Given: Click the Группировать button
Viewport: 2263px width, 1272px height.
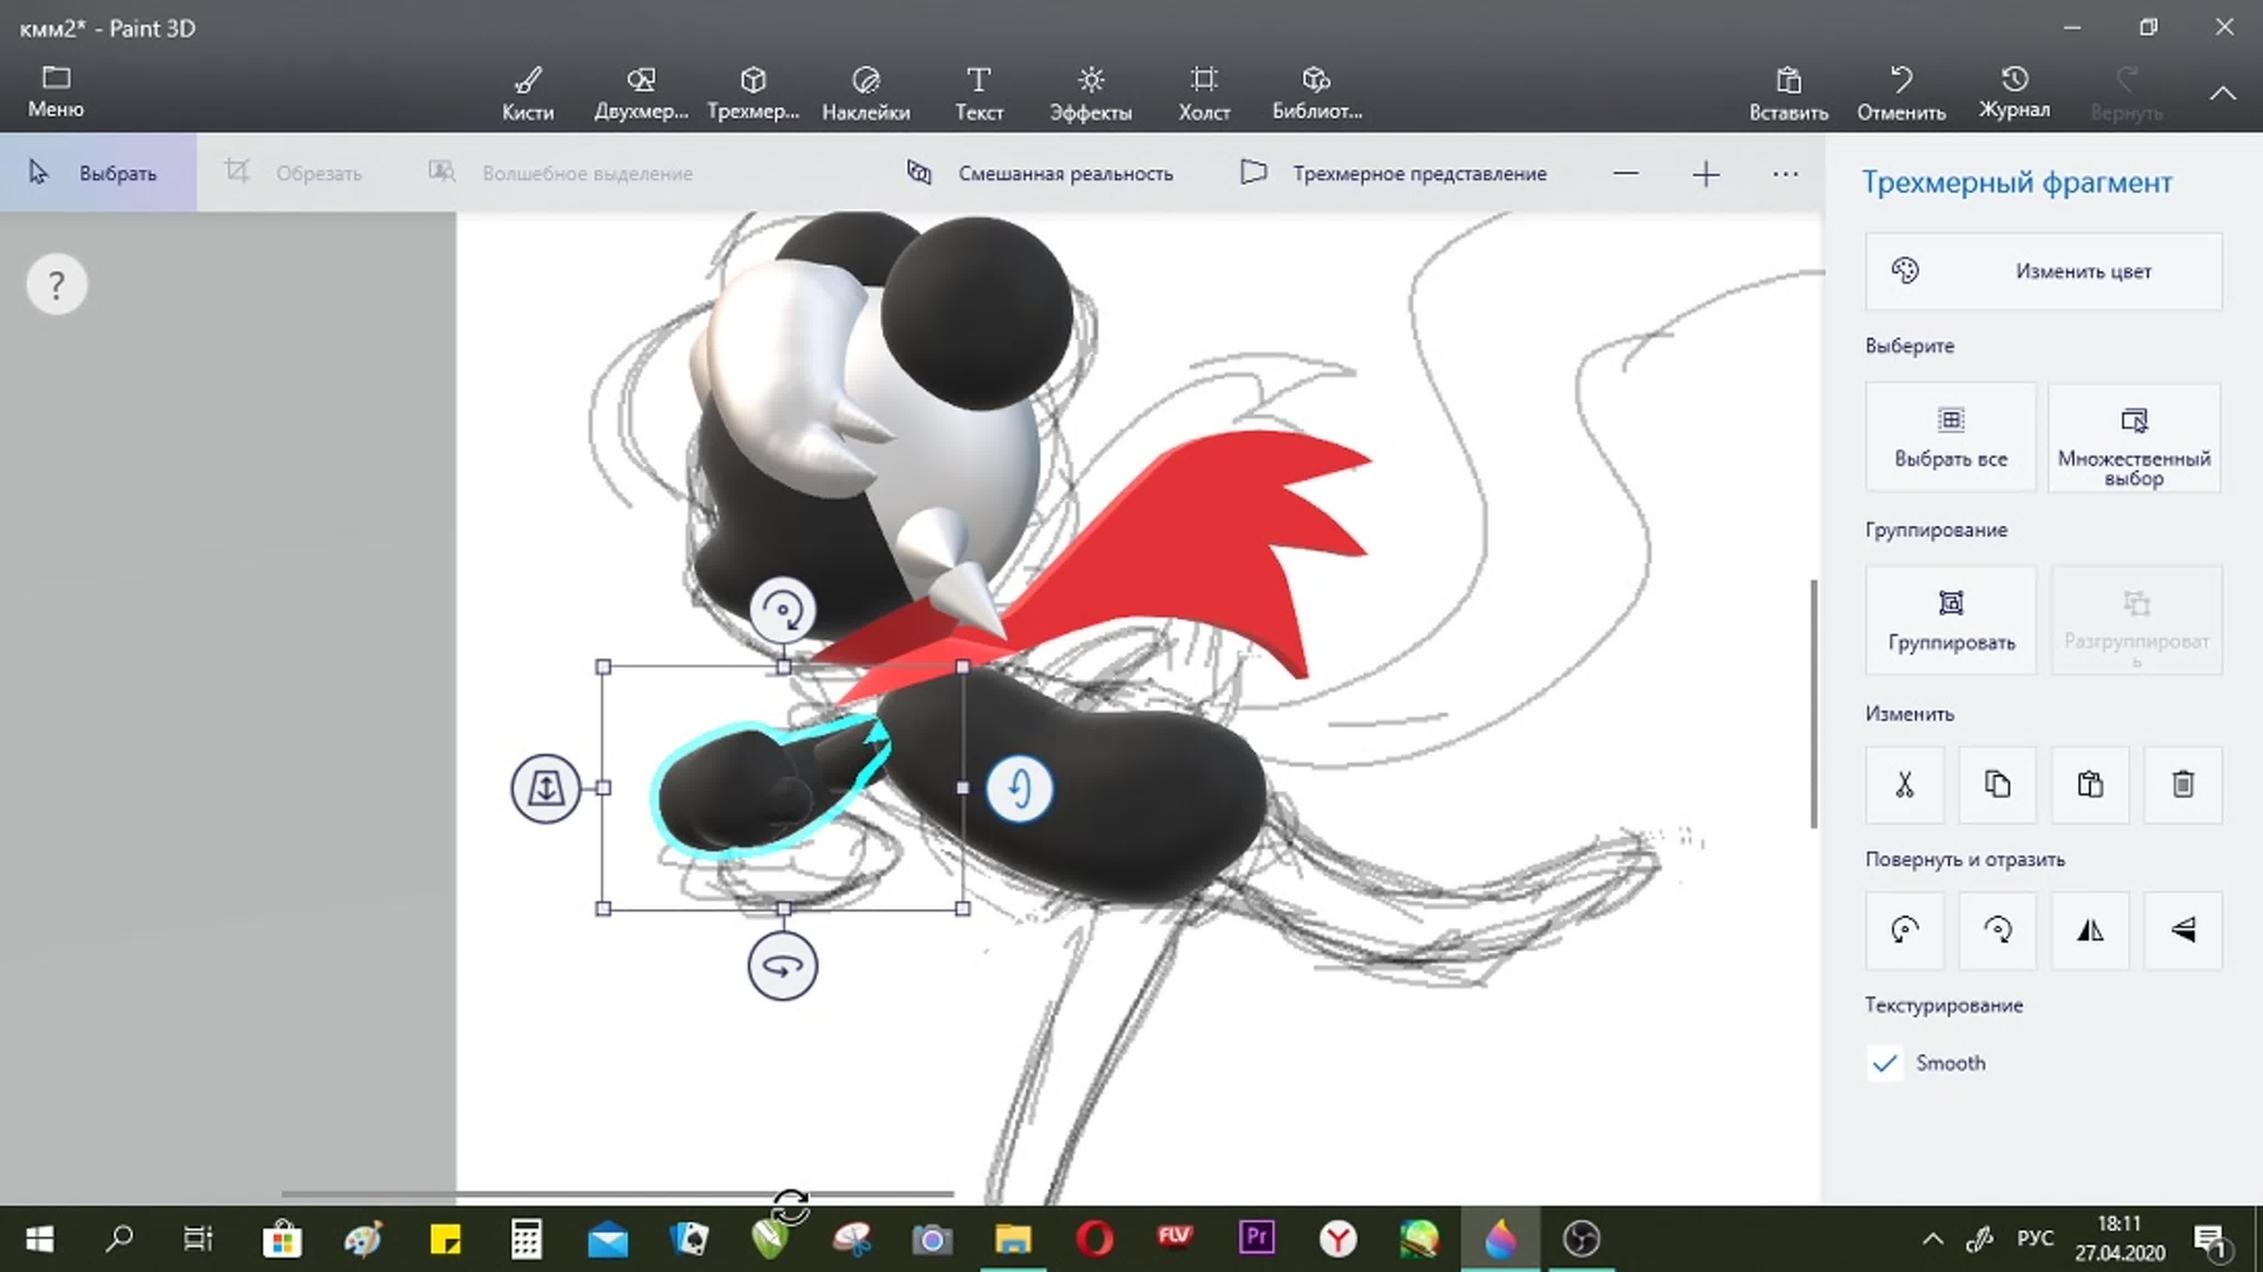Looking at the screenshot, I should pos(1950,620).
